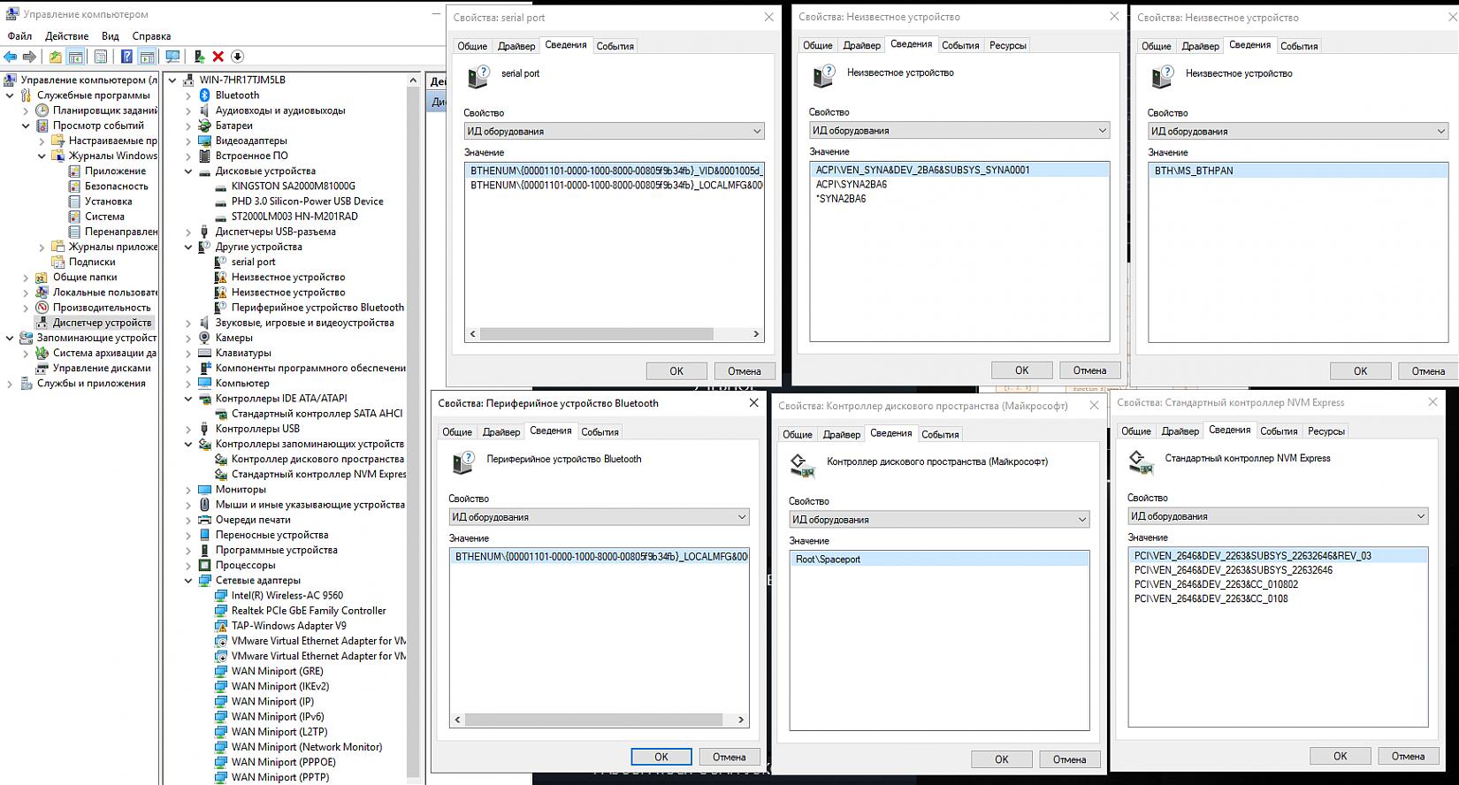1459x785 pixels.
Task: Switch to Ресурсы tab in NVM Express dialog
Action: point(1325,431)
